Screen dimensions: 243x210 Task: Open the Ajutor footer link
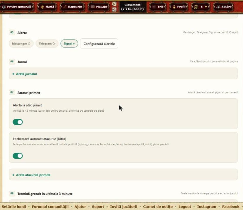[80, 206]
